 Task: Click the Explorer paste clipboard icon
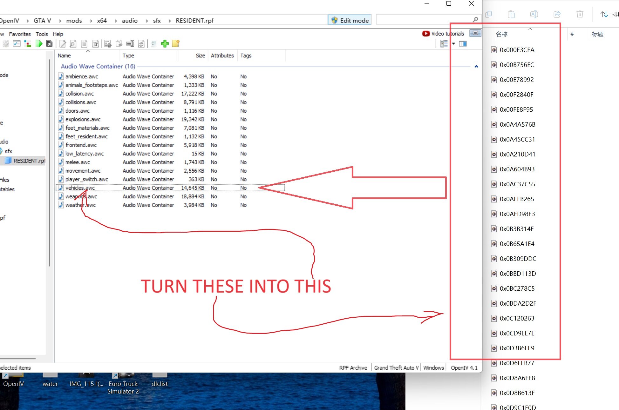tap(511, 14)
